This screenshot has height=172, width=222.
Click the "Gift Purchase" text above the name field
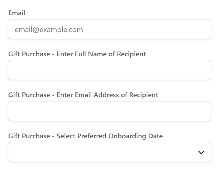tap(29, 54)
